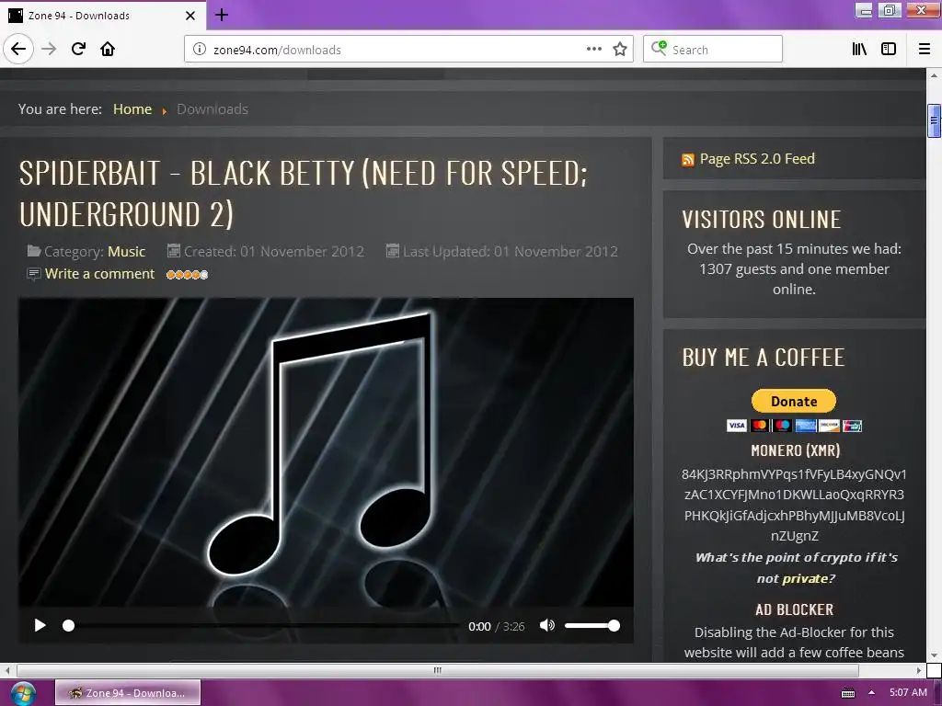942x706 pixels.
Task: Go back to the previous page
Action: pos(18,50)
